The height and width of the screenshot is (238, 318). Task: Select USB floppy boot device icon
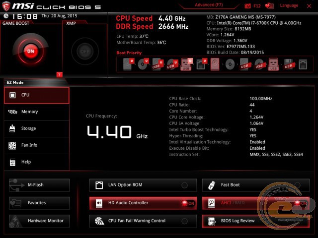coord(289,64)
